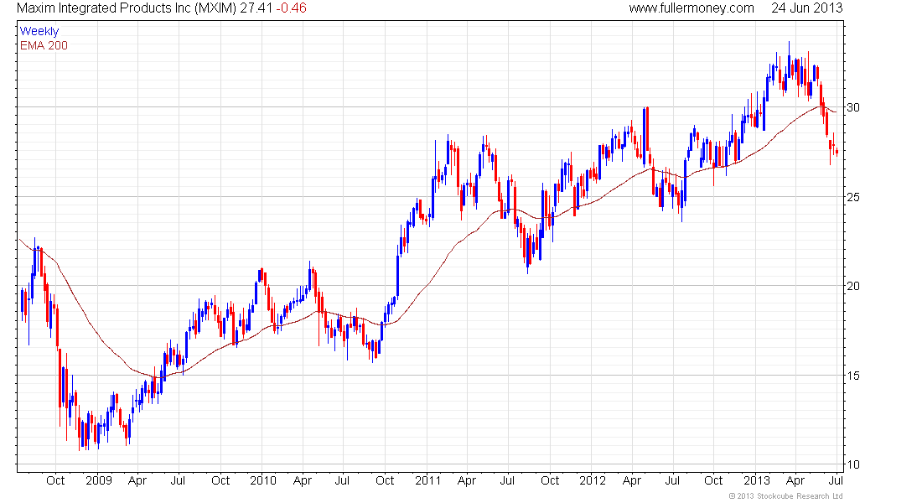This screenshot has height=503, width=922.
Task: Click the Apr label just after 2013
Action: coord(795,480)
